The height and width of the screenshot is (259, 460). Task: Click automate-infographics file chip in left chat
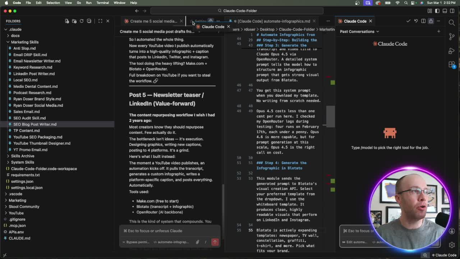point(171,242)
